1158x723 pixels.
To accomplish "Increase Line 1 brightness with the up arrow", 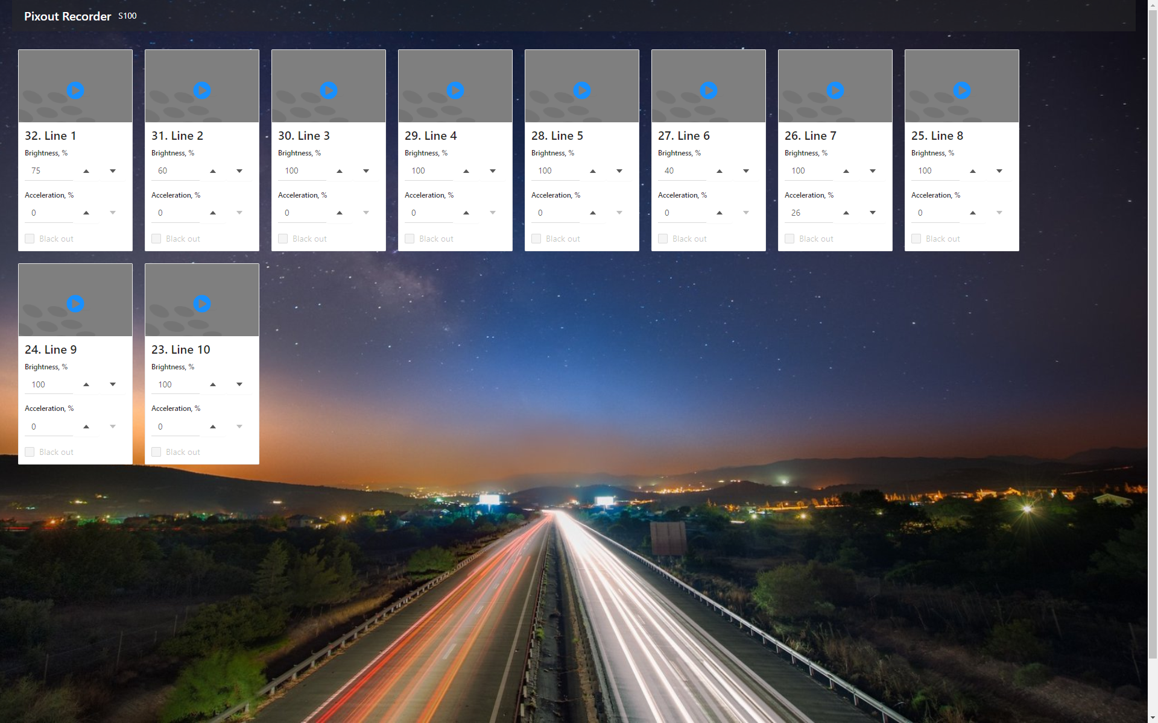I will tap(86, 171).
